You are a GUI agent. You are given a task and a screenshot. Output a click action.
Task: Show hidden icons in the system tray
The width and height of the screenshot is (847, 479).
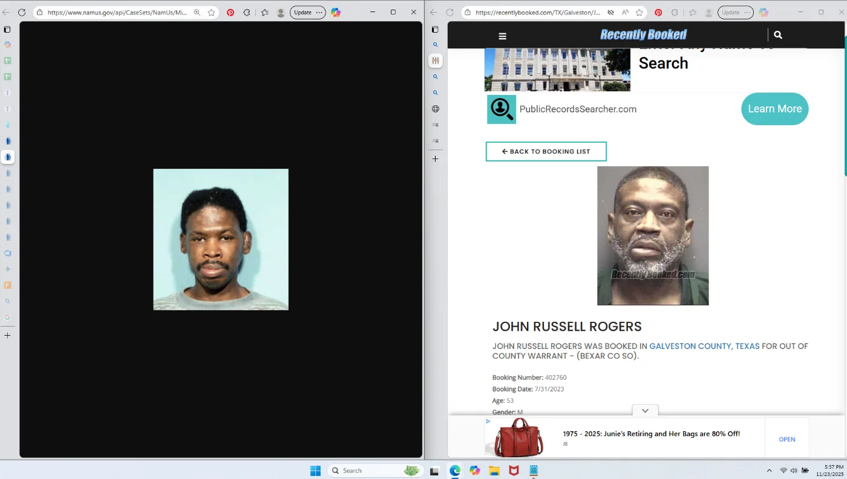[769, 471]
